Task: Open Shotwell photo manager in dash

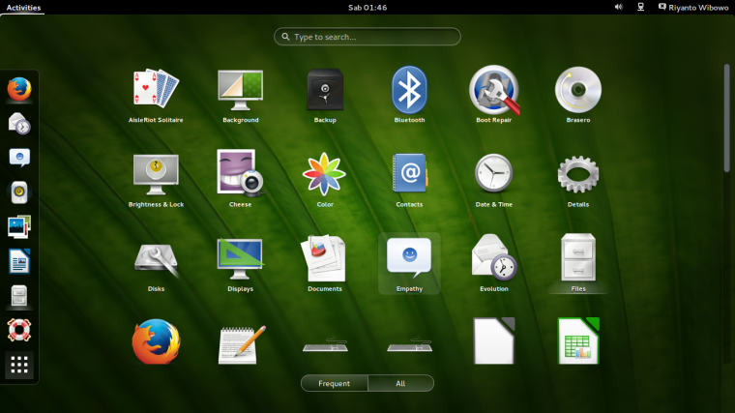Action: [19, 227]
